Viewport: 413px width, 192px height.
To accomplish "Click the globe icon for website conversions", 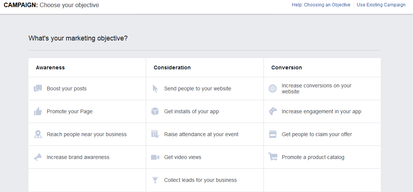I will 273,88.
